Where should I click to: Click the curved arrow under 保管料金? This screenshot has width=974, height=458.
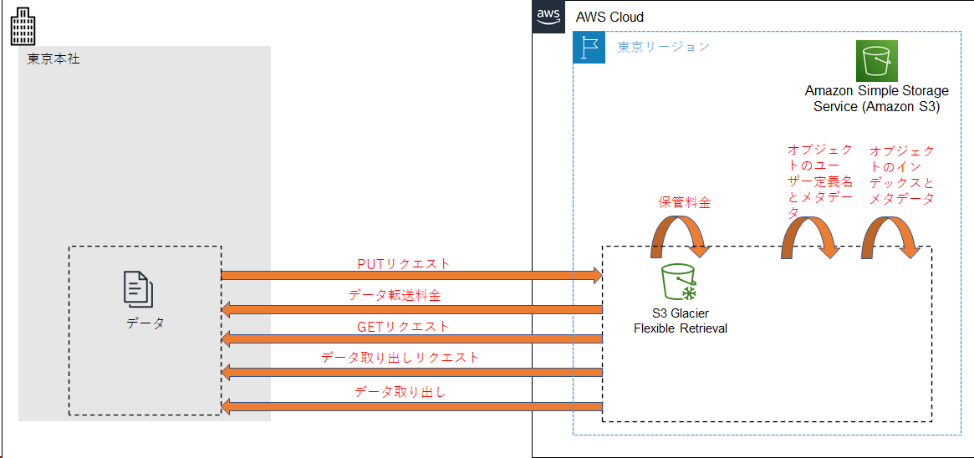coord(681,237)
